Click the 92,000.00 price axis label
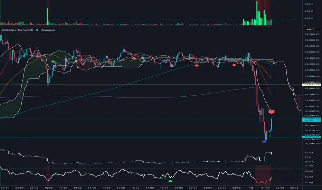322x190 pixels. pos(312,70)
